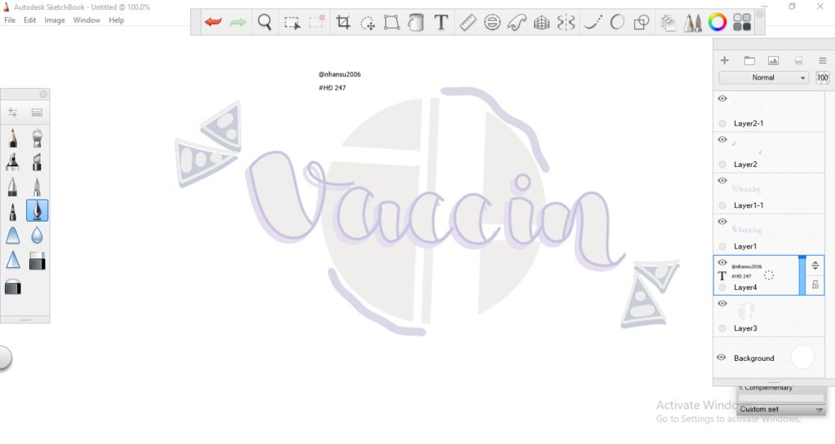
Task: Turn on the Symmetry tool
Action: pyautogui.click(x=566, y=22)
